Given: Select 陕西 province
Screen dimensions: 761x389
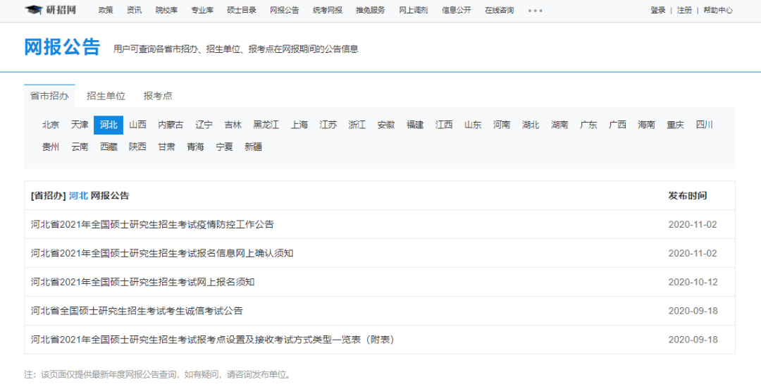Looking at the screenshot, I should [x=138, y=147].
